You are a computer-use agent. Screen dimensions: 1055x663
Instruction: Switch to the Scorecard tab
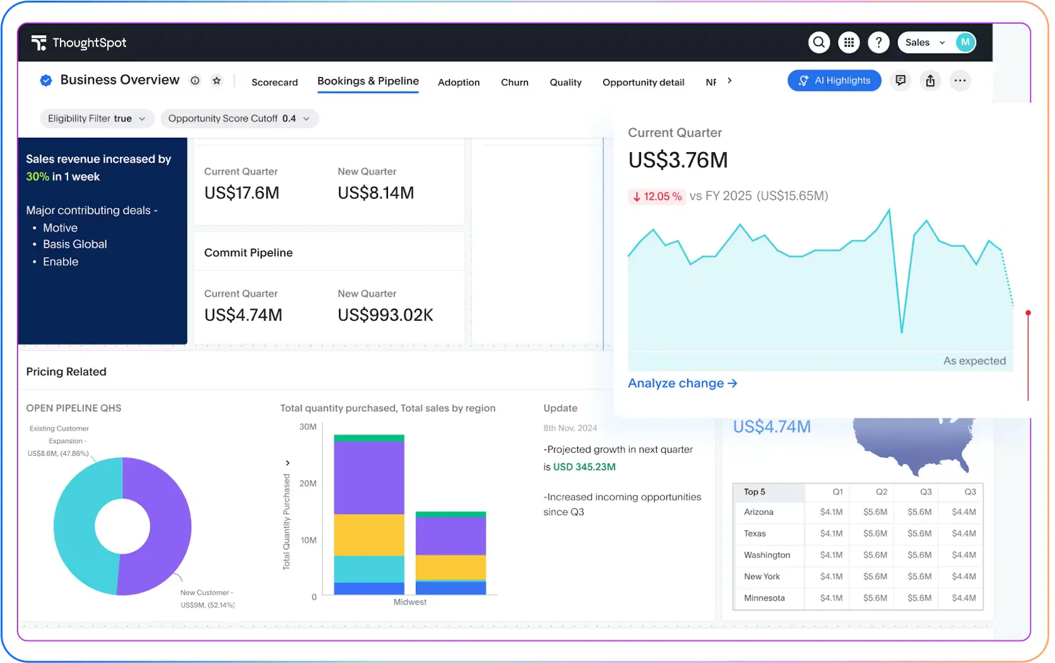(x=274, y=82)
